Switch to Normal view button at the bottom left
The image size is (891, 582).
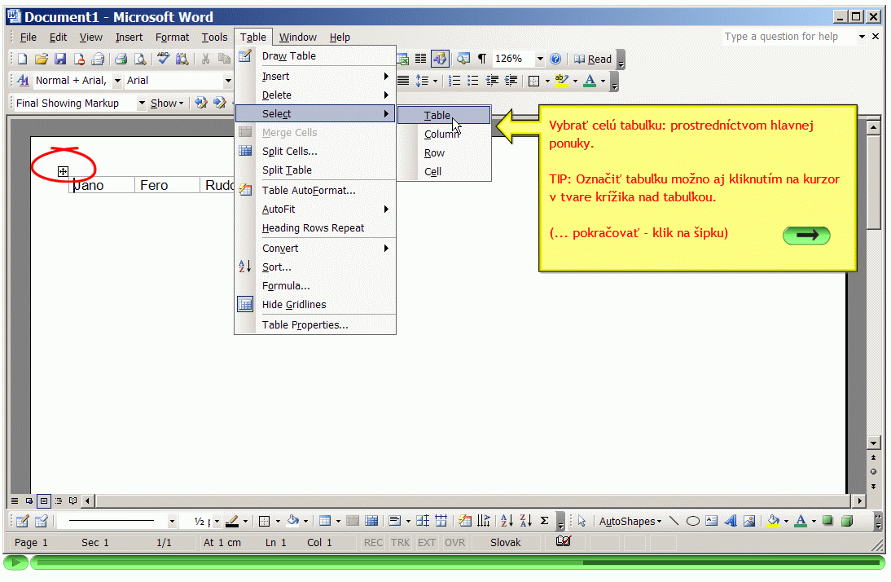coord(15,501)
